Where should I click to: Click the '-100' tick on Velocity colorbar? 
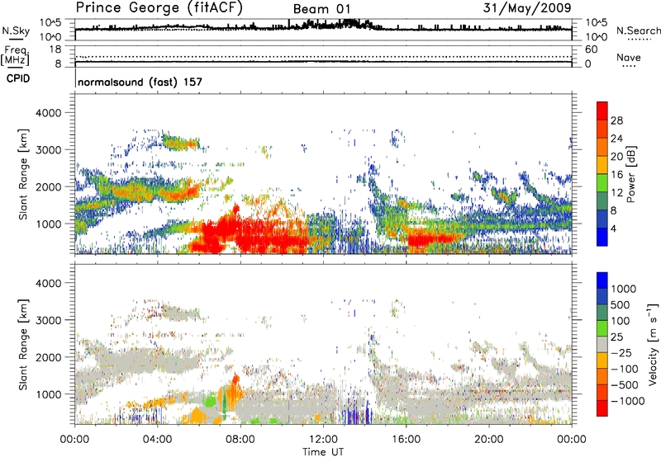[x=625, y=369]
